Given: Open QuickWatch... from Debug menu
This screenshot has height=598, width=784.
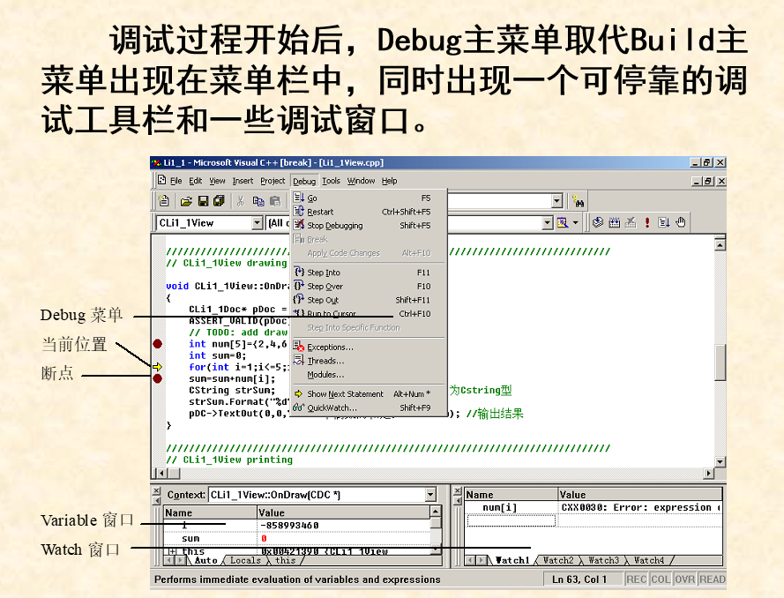Looking at the screenshot, I should point(369,407).
